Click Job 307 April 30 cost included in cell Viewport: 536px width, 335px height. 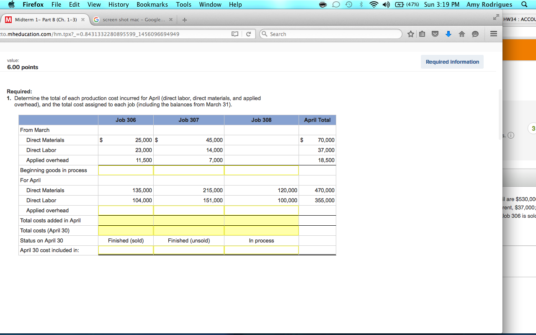coord(189,250)
